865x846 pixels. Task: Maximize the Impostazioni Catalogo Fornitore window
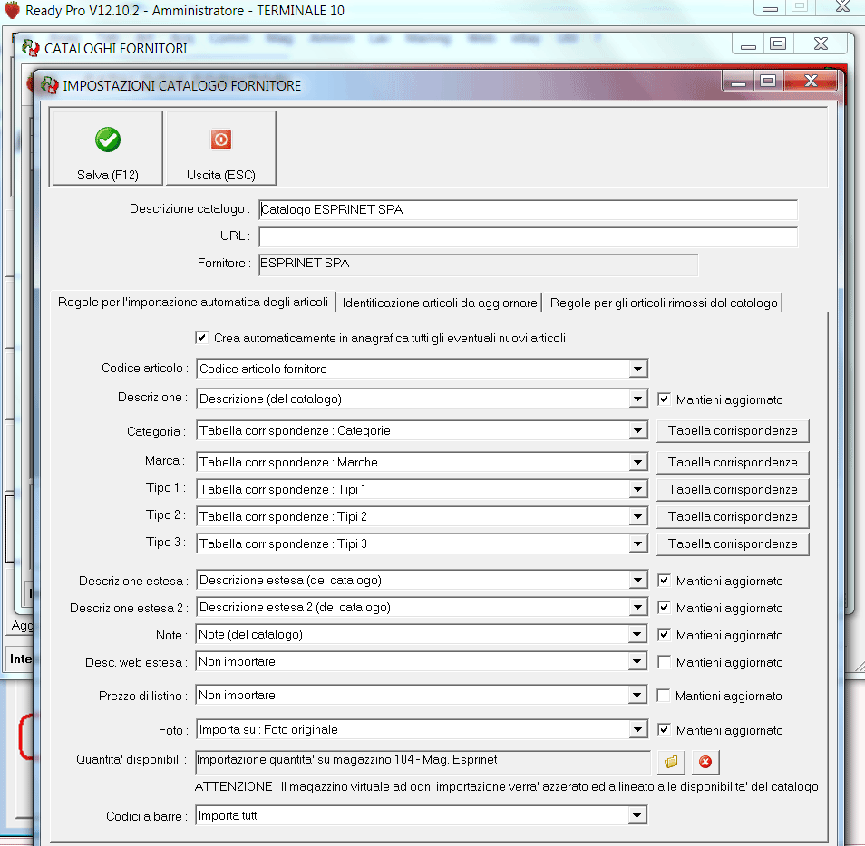tap(767, 81)
